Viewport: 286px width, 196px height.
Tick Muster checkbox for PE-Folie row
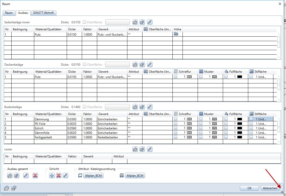click(201, 124)
